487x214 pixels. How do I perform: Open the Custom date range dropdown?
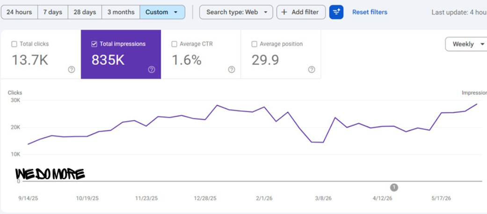pos(162,12)
